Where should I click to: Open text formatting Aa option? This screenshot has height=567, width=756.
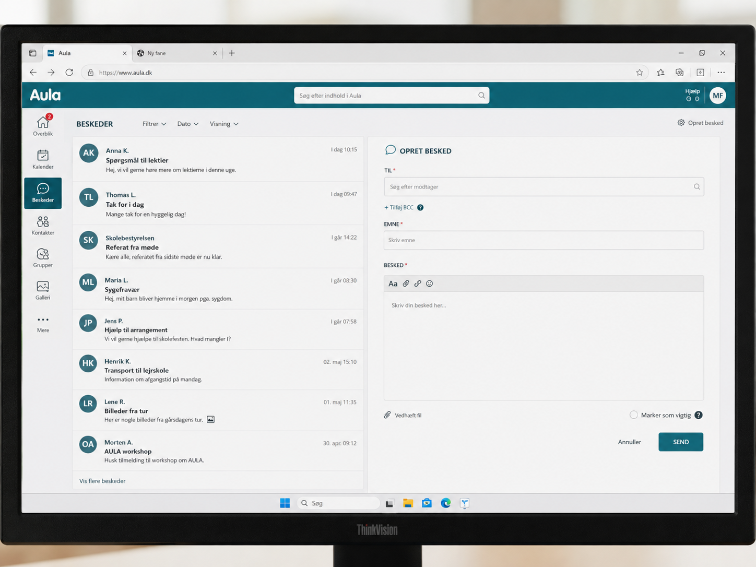(393, 284)
